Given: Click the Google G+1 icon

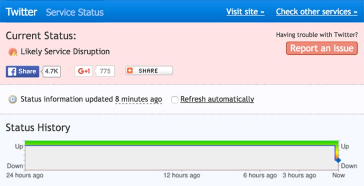Looking at the screenshot, I should (x=84, y=71).
